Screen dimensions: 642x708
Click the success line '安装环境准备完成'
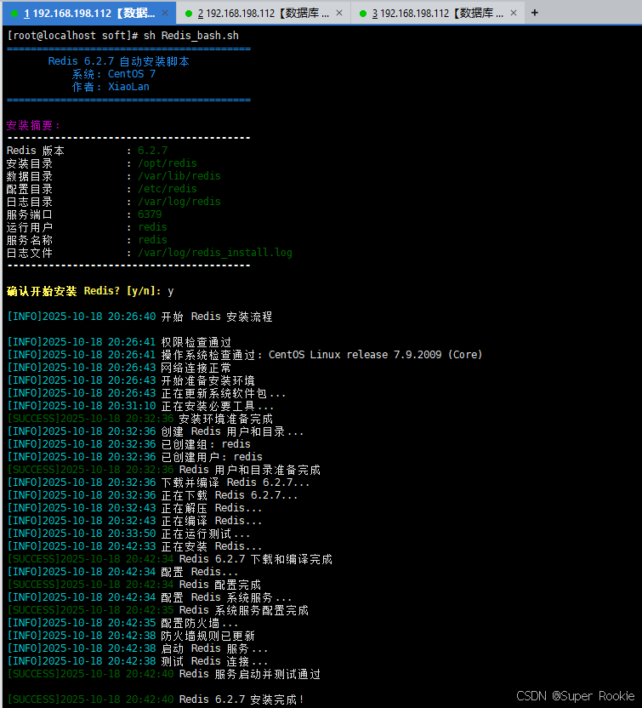click(x=226, y=419)
